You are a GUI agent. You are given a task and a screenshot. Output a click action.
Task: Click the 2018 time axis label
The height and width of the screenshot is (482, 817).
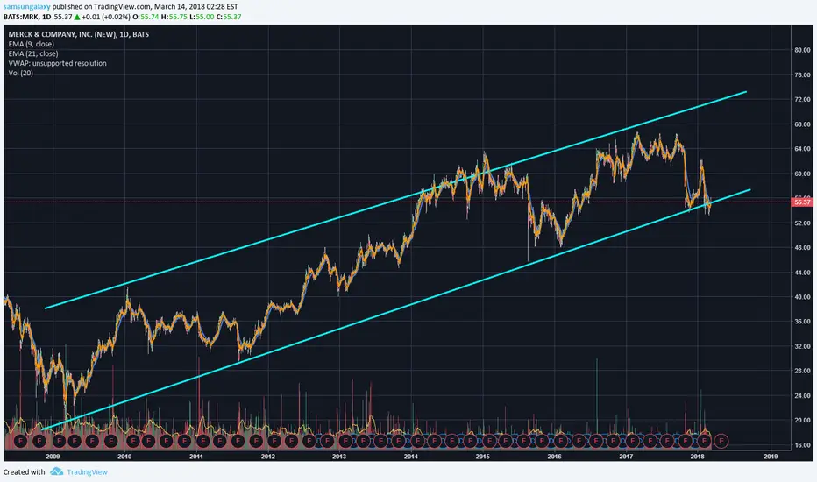[x=697, y=456]
